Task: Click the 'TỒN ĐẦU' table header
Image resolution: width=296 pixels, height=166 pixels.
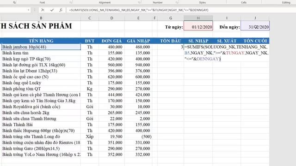Action: pyautogui.click(x=171, y=41)
